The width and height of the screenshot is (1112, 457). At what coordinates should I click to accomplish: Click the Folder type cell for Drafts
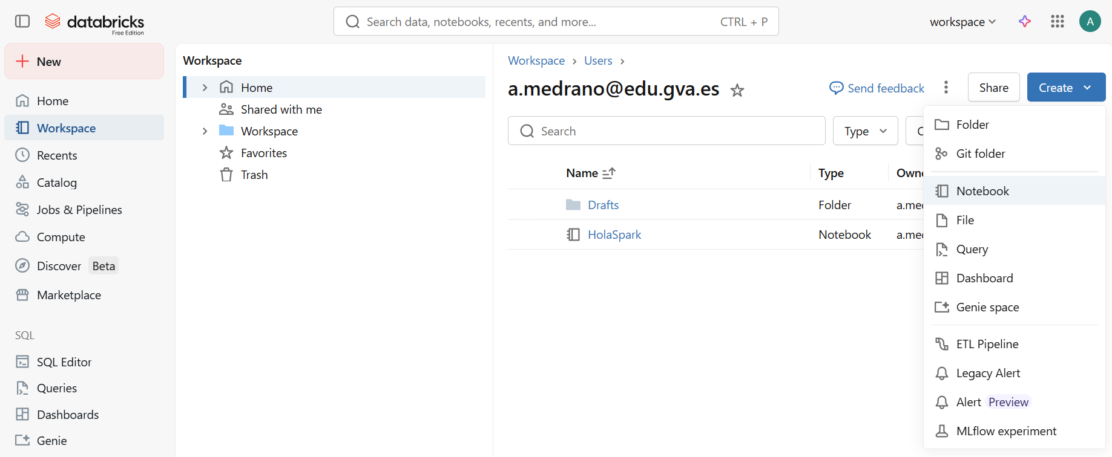pyautogui.click(x=835, y=205)
